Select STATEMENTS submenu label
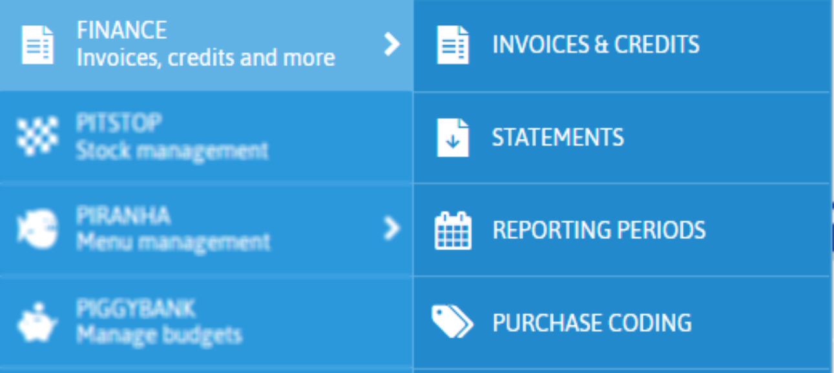The width and height of the screenshot is (834, 373). (x=558, y=137)
